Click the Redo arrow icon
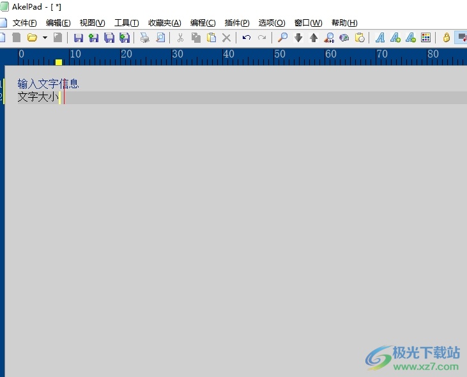 pos(262,38)
